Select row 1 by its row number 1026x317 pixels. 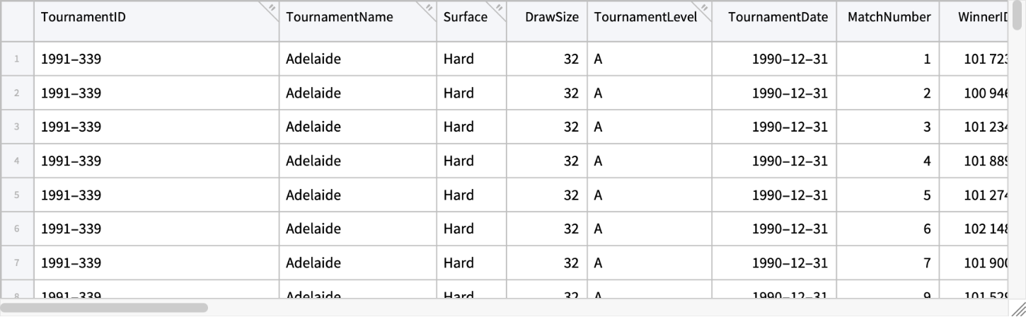pyautogui.click(x=17, y=59)
